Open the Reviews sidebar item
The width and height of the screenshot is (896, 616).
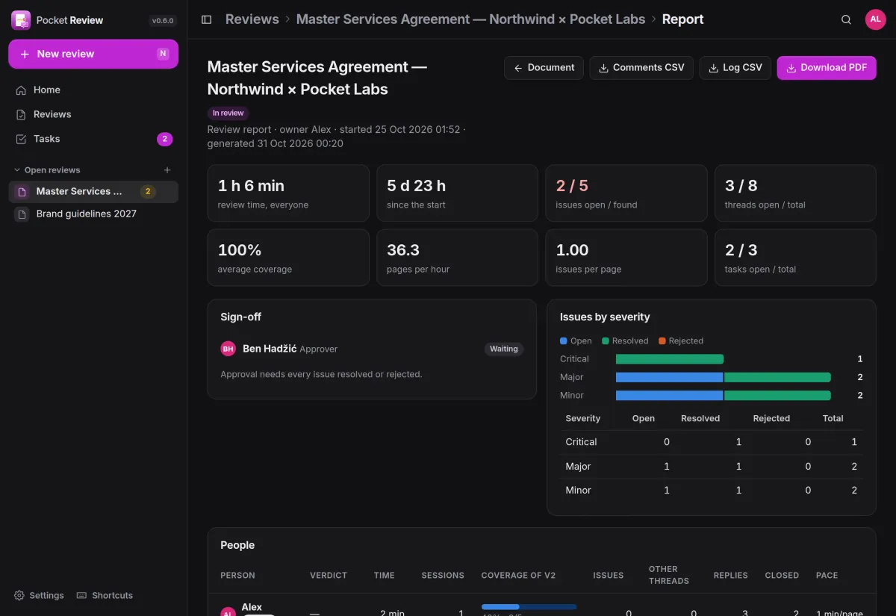(93, 114)
